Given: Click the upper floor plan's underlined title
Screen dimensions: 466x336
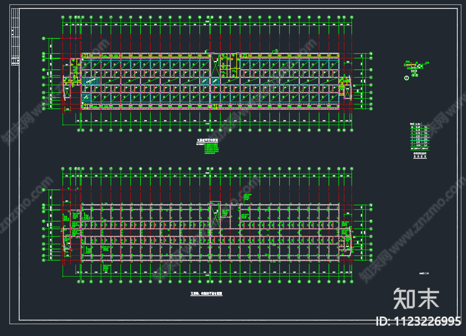Looking at the screenshot, I should pyautogui.click(x=208, y=141).
